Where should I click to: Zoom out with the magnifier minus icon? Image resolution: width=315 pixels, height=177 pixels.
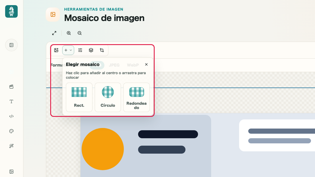tap(80, 33)
